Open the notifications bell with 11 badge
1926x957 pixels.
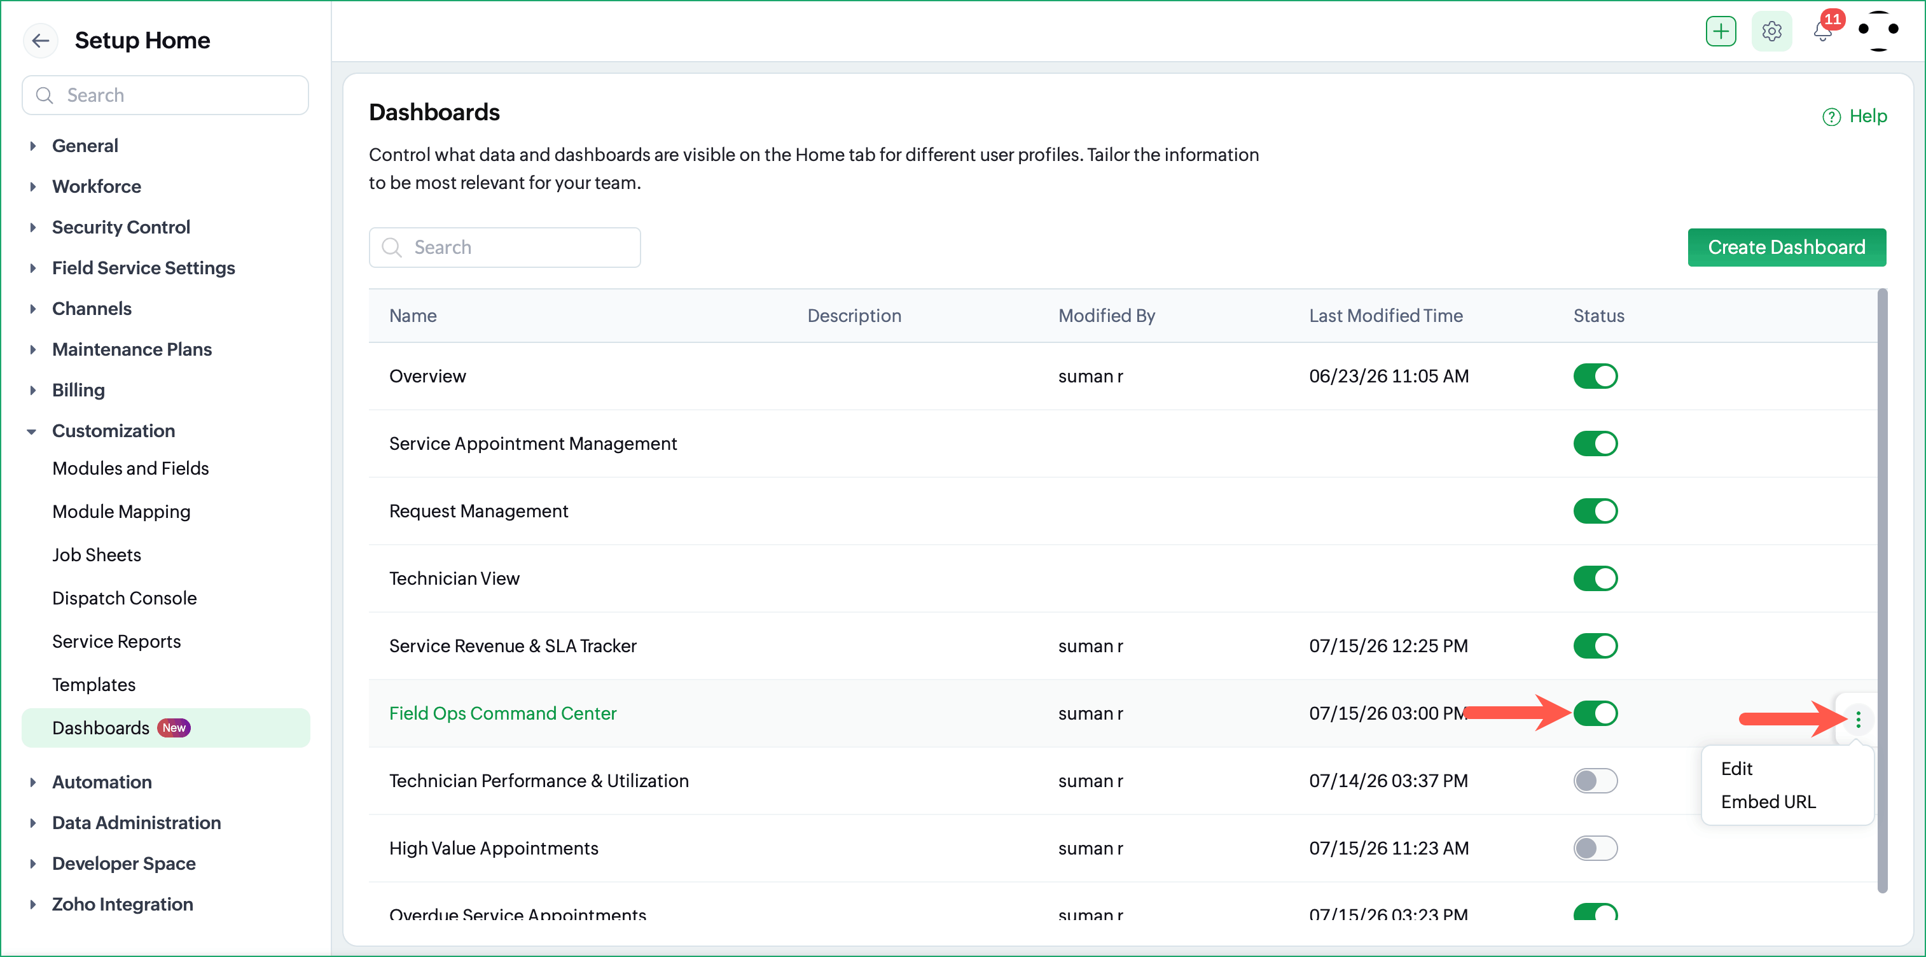1824,31
